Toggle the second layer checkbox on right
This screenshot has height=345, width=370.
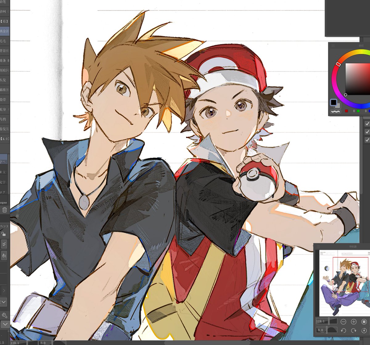(367, 132)
